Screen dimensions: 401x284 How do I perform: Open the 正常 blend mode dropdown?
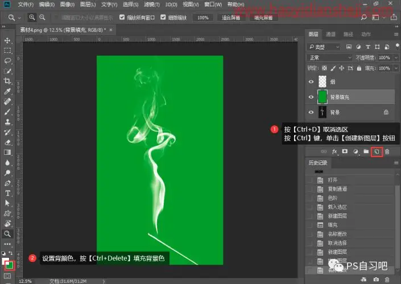pyautogui.click(x=330, y=57)
